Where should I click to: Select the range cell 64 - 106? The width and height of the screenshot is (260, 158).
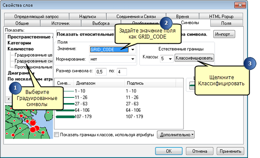[x=82, y=110]
